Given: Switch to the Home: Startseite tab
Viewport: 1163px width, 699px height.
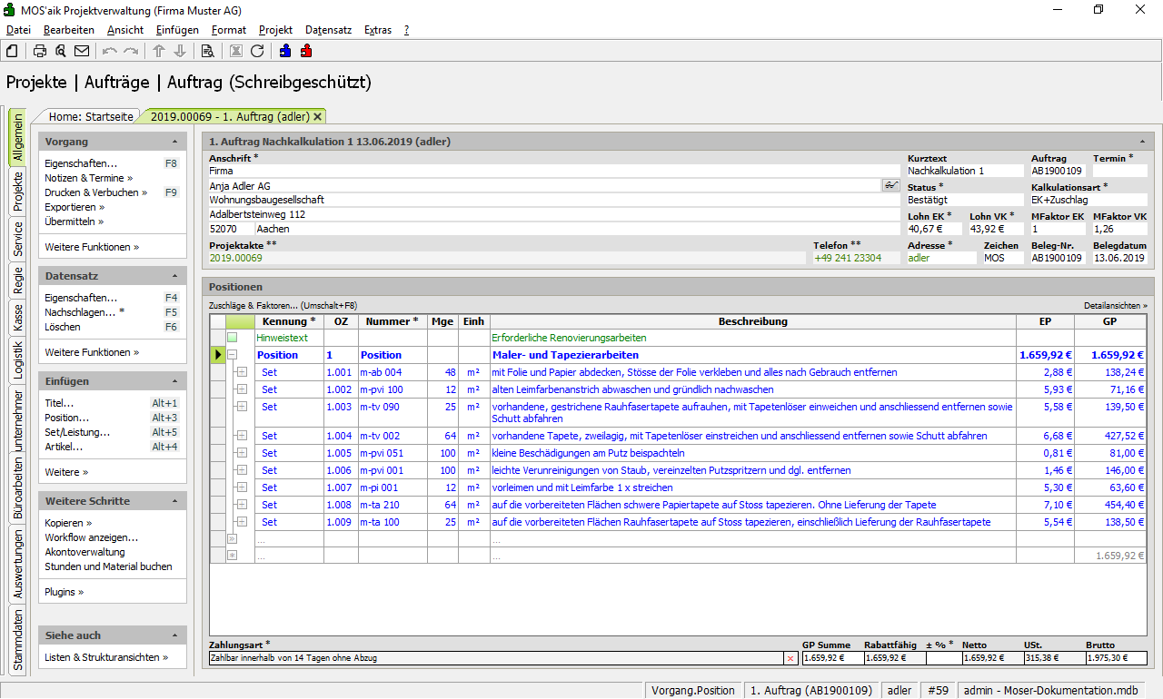Looking at the screenshot, I should coord(91,116).
